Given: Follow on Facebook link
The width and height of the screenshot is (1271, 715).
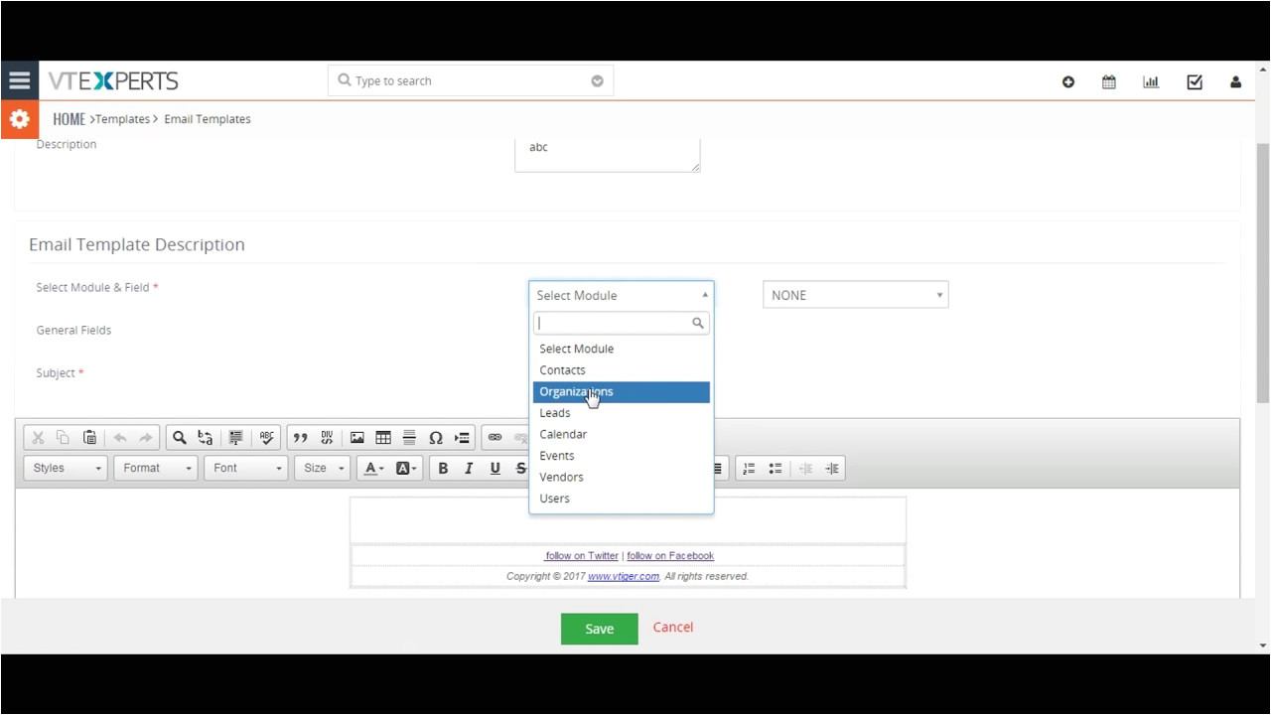Looking at the screenshot, I should (x=670, y=556).
